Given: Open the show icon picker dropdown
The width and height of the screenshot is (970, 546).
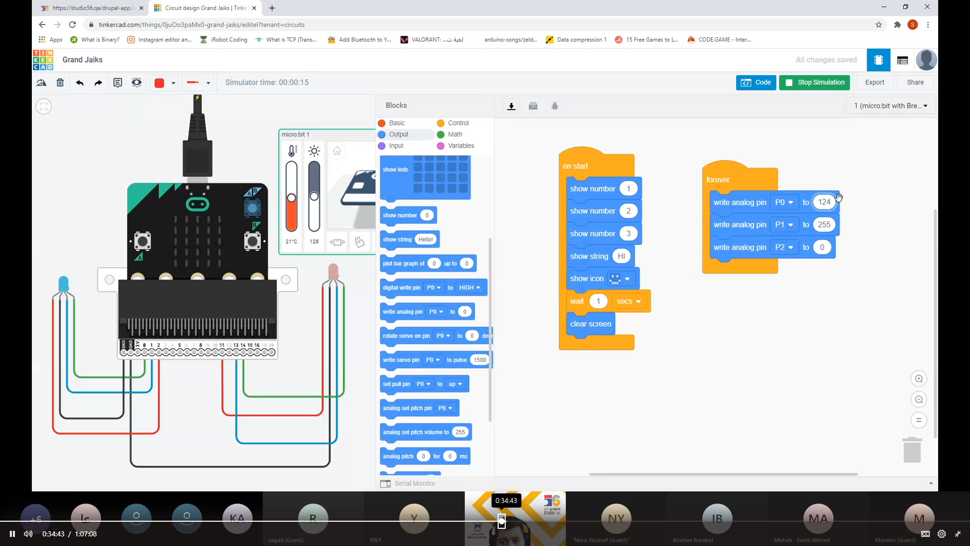Looking at the screenshot, I should pos(620,279).
